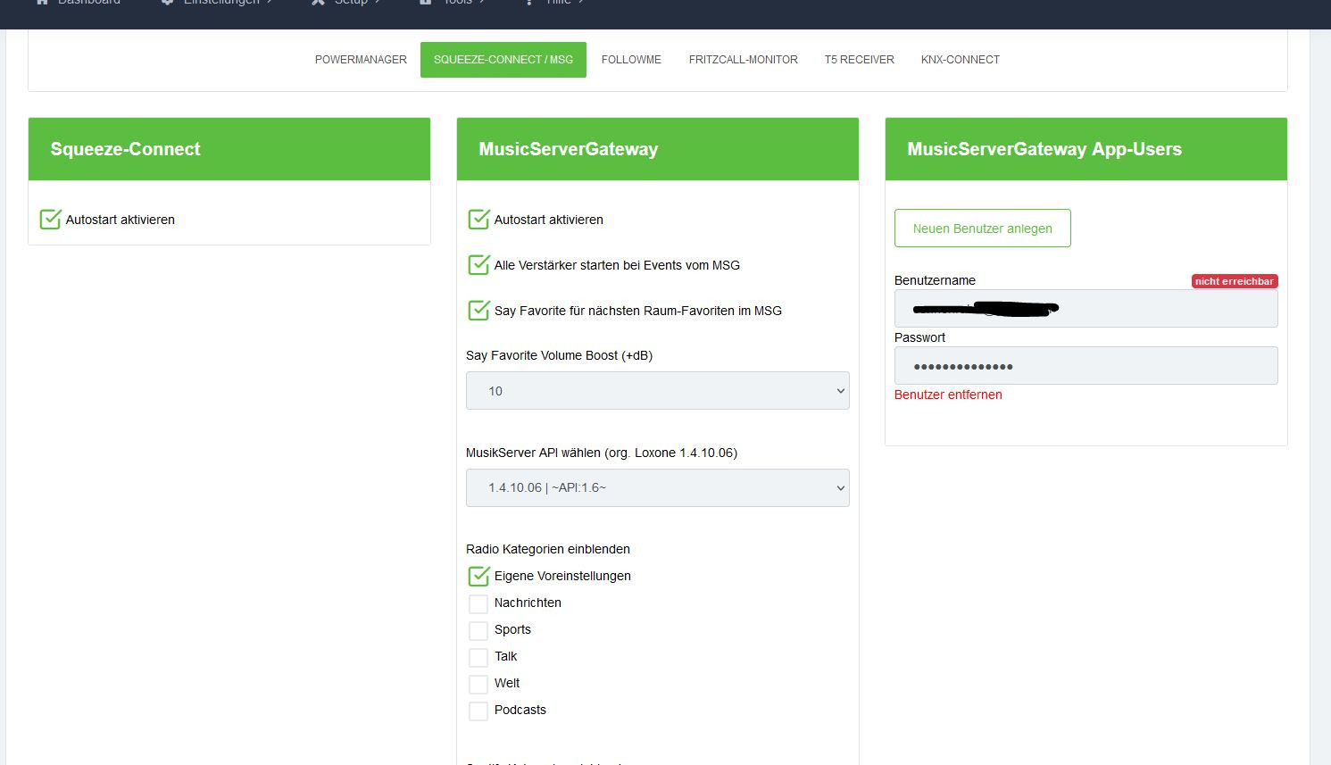Open Say Favorite Volume Boost dropdown
The image size is (1331, 765).
click(657, 391)
